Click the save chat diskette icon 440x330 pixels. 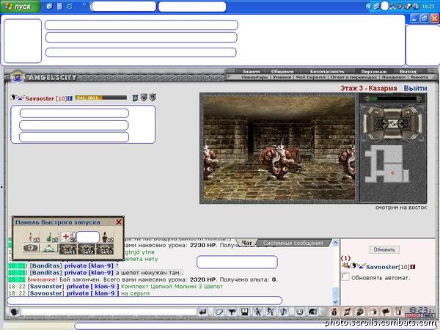(245, 312)
